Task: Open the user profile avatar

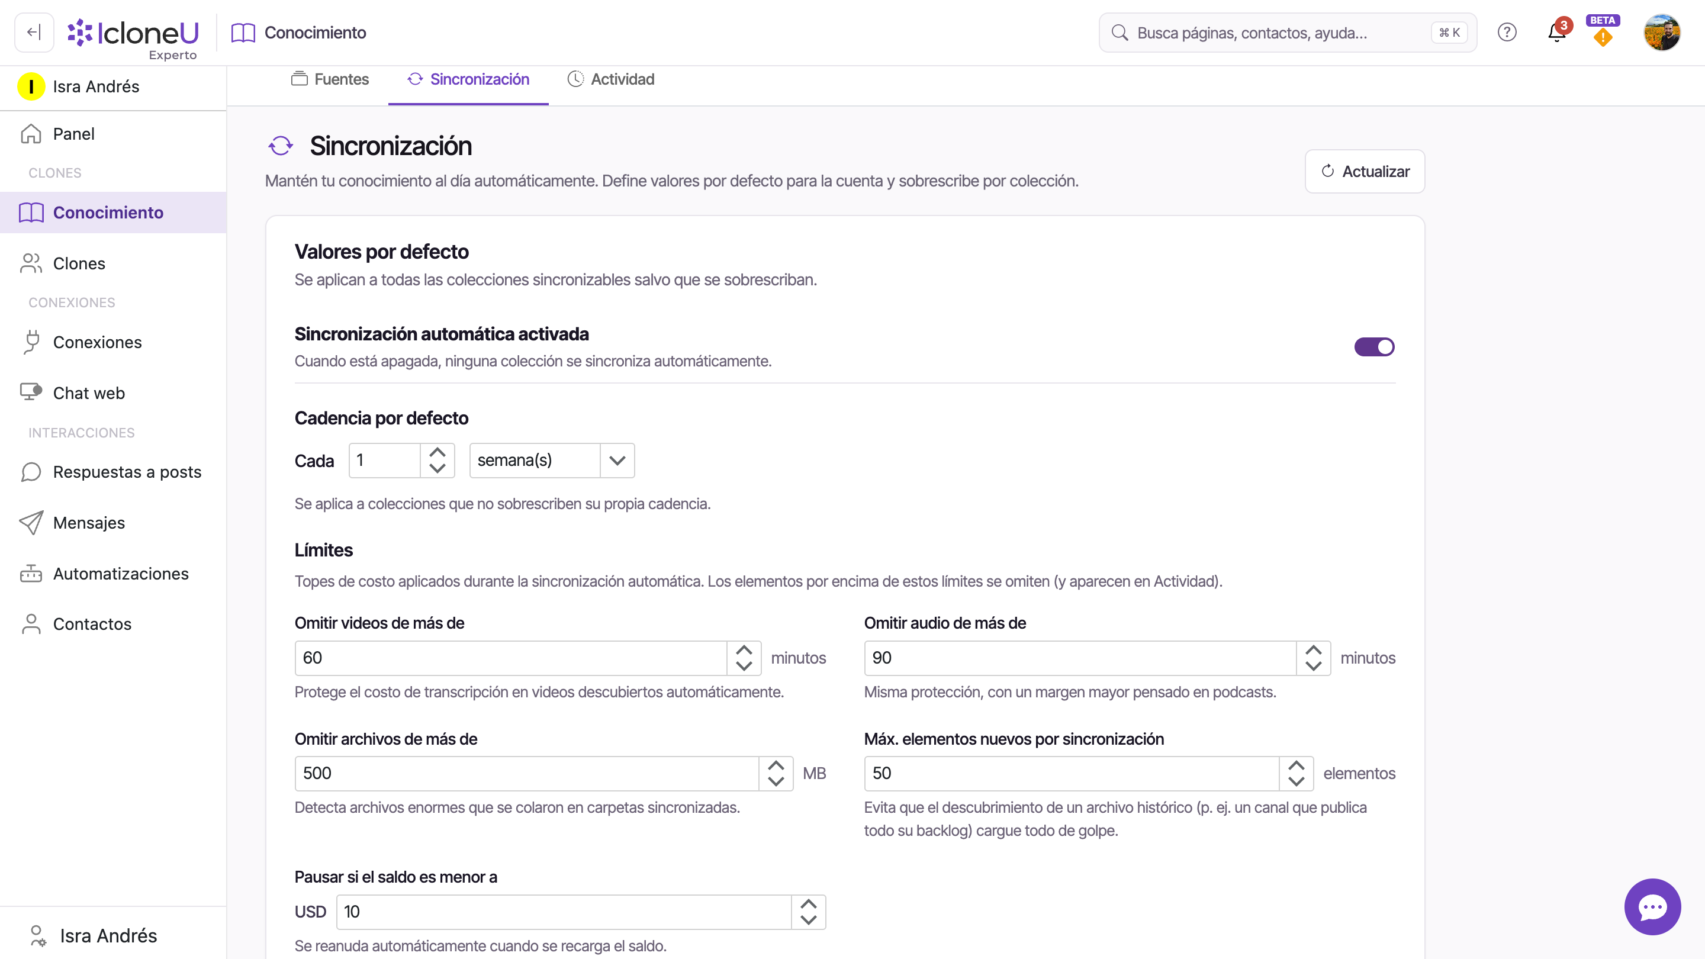Action: [1662, 33]
